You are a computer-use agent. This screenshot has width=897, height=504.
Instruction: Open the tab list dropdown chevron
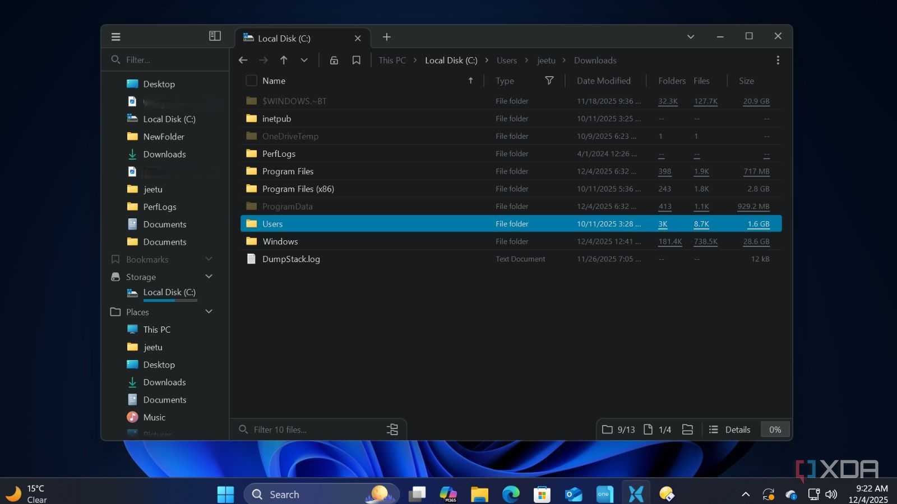pyautogui.click(x=691, y=37)
